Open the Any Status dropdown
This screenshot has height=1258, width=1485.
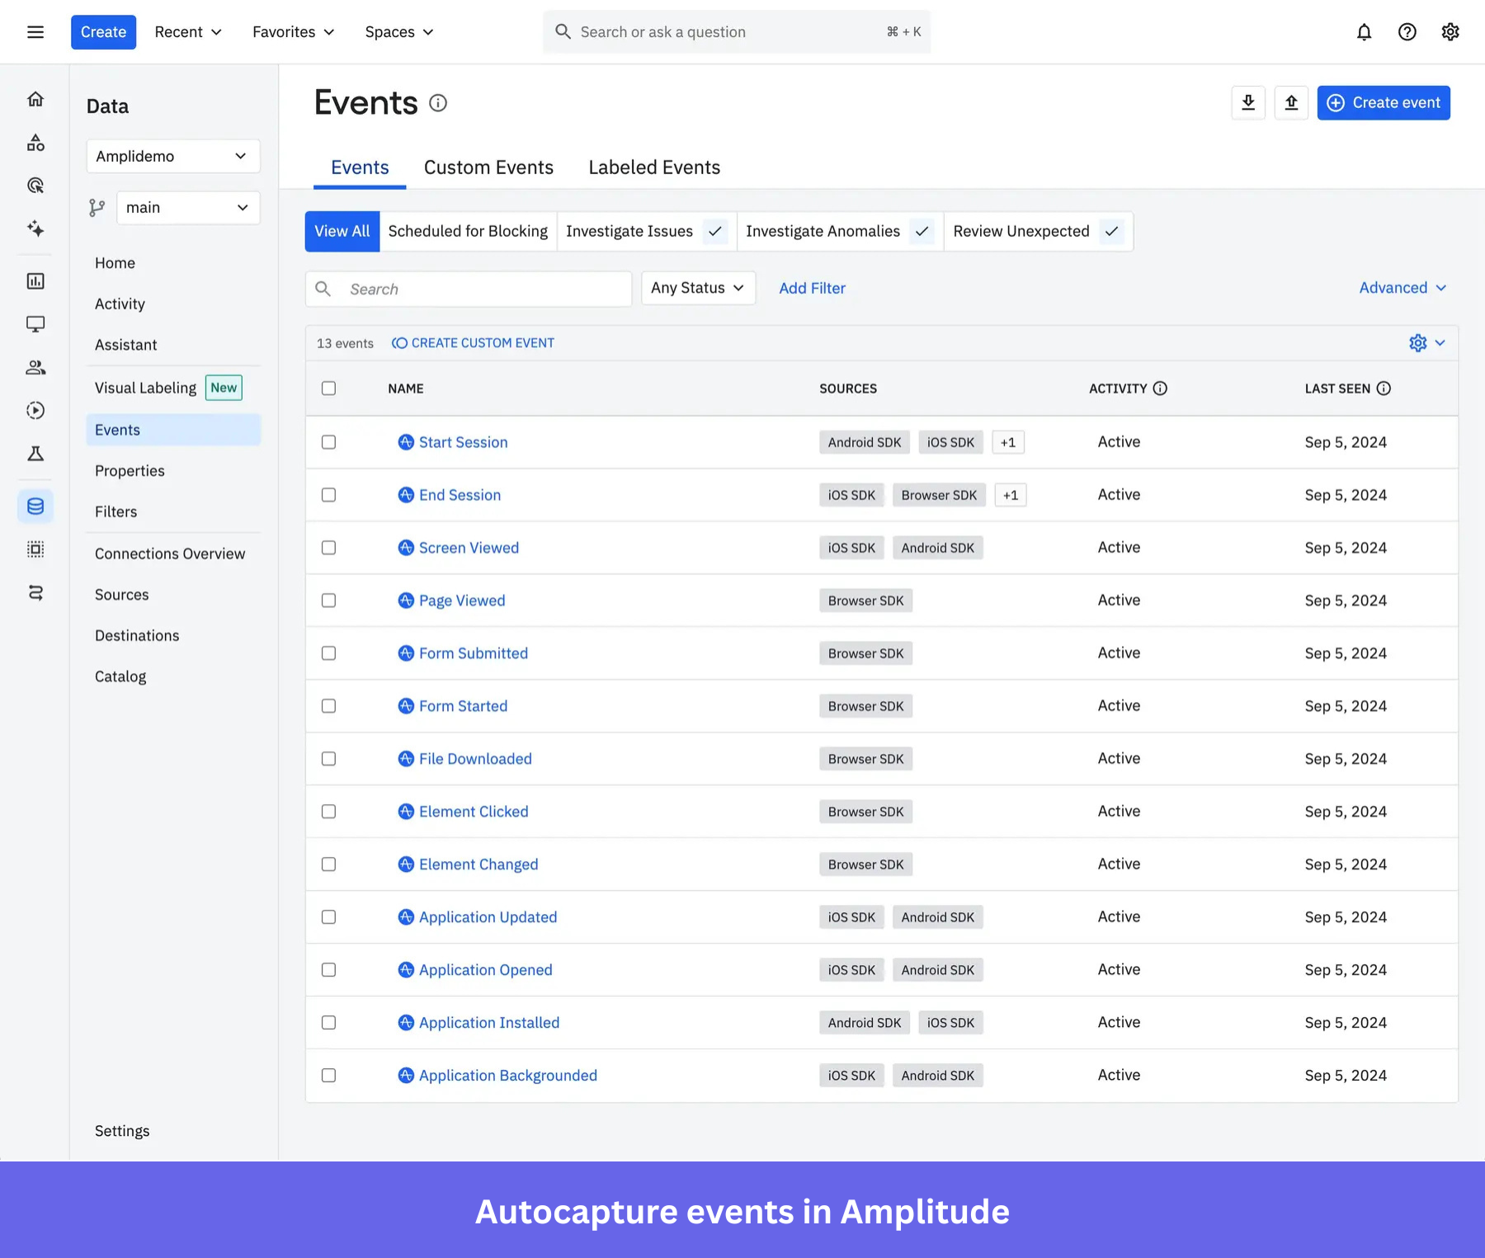(x=698, y=288)
